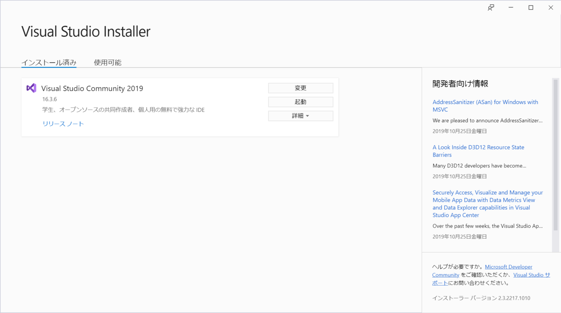Image resolution: width=561 pixels, height=313 pixels.
Task: Maximize the Visual Studio Installer window
Action: click(530, 7)
